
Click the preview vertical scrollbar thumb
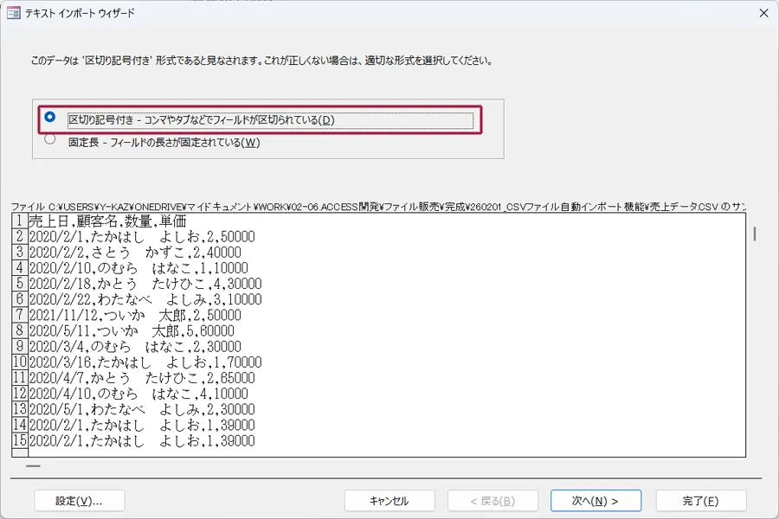click(755, 234)
